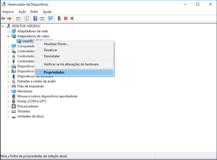Toggle the action pane toolbar icon
The image size is (217, 160).
pos(42,18)
